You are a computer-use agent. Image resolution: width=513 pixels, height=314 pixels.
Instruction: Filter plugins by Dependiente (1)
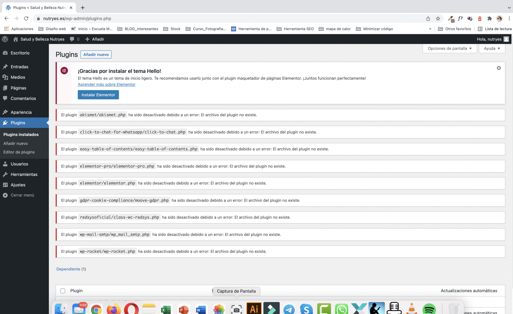point(71,269)
